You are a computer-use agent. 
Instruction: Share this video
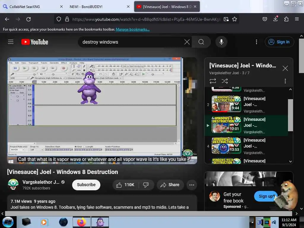coord(170,185)
